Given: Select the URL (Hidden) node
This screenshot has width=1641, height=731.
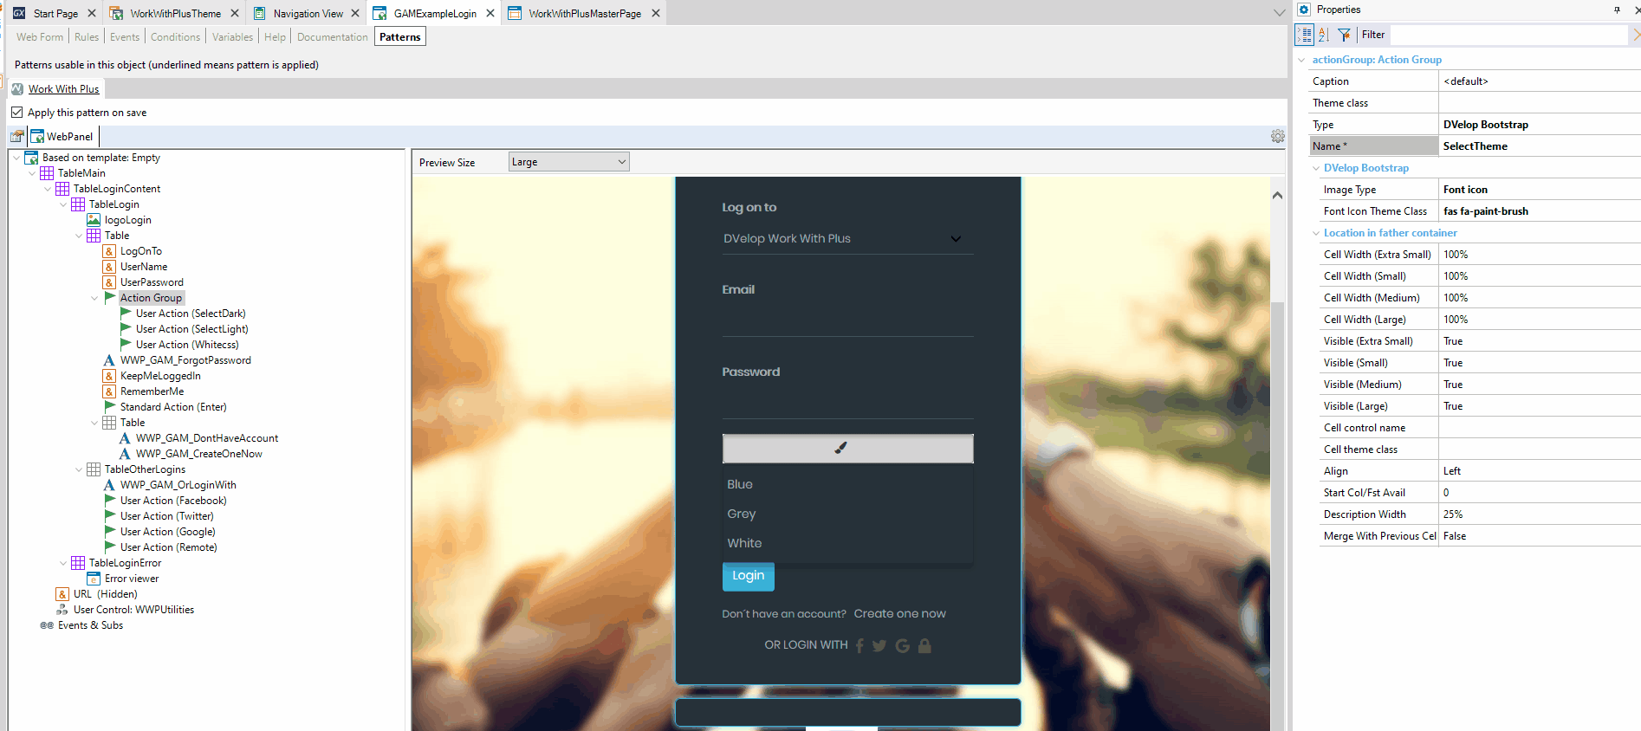Looking at the screenshot, I should pyautogui.click(x=105, y=594).
